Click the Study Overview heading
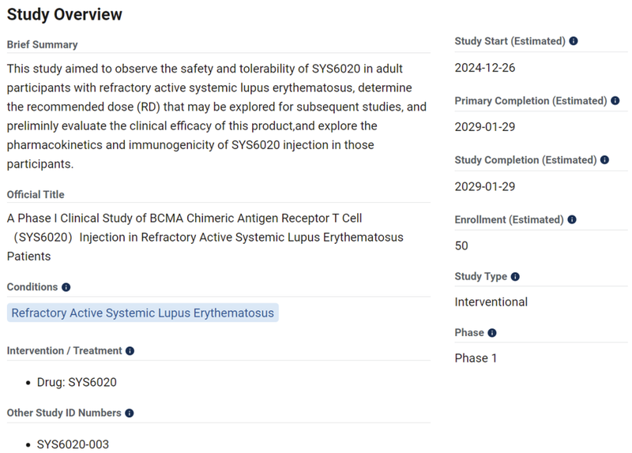The image size is (632, 453). (x=65, y=14)
